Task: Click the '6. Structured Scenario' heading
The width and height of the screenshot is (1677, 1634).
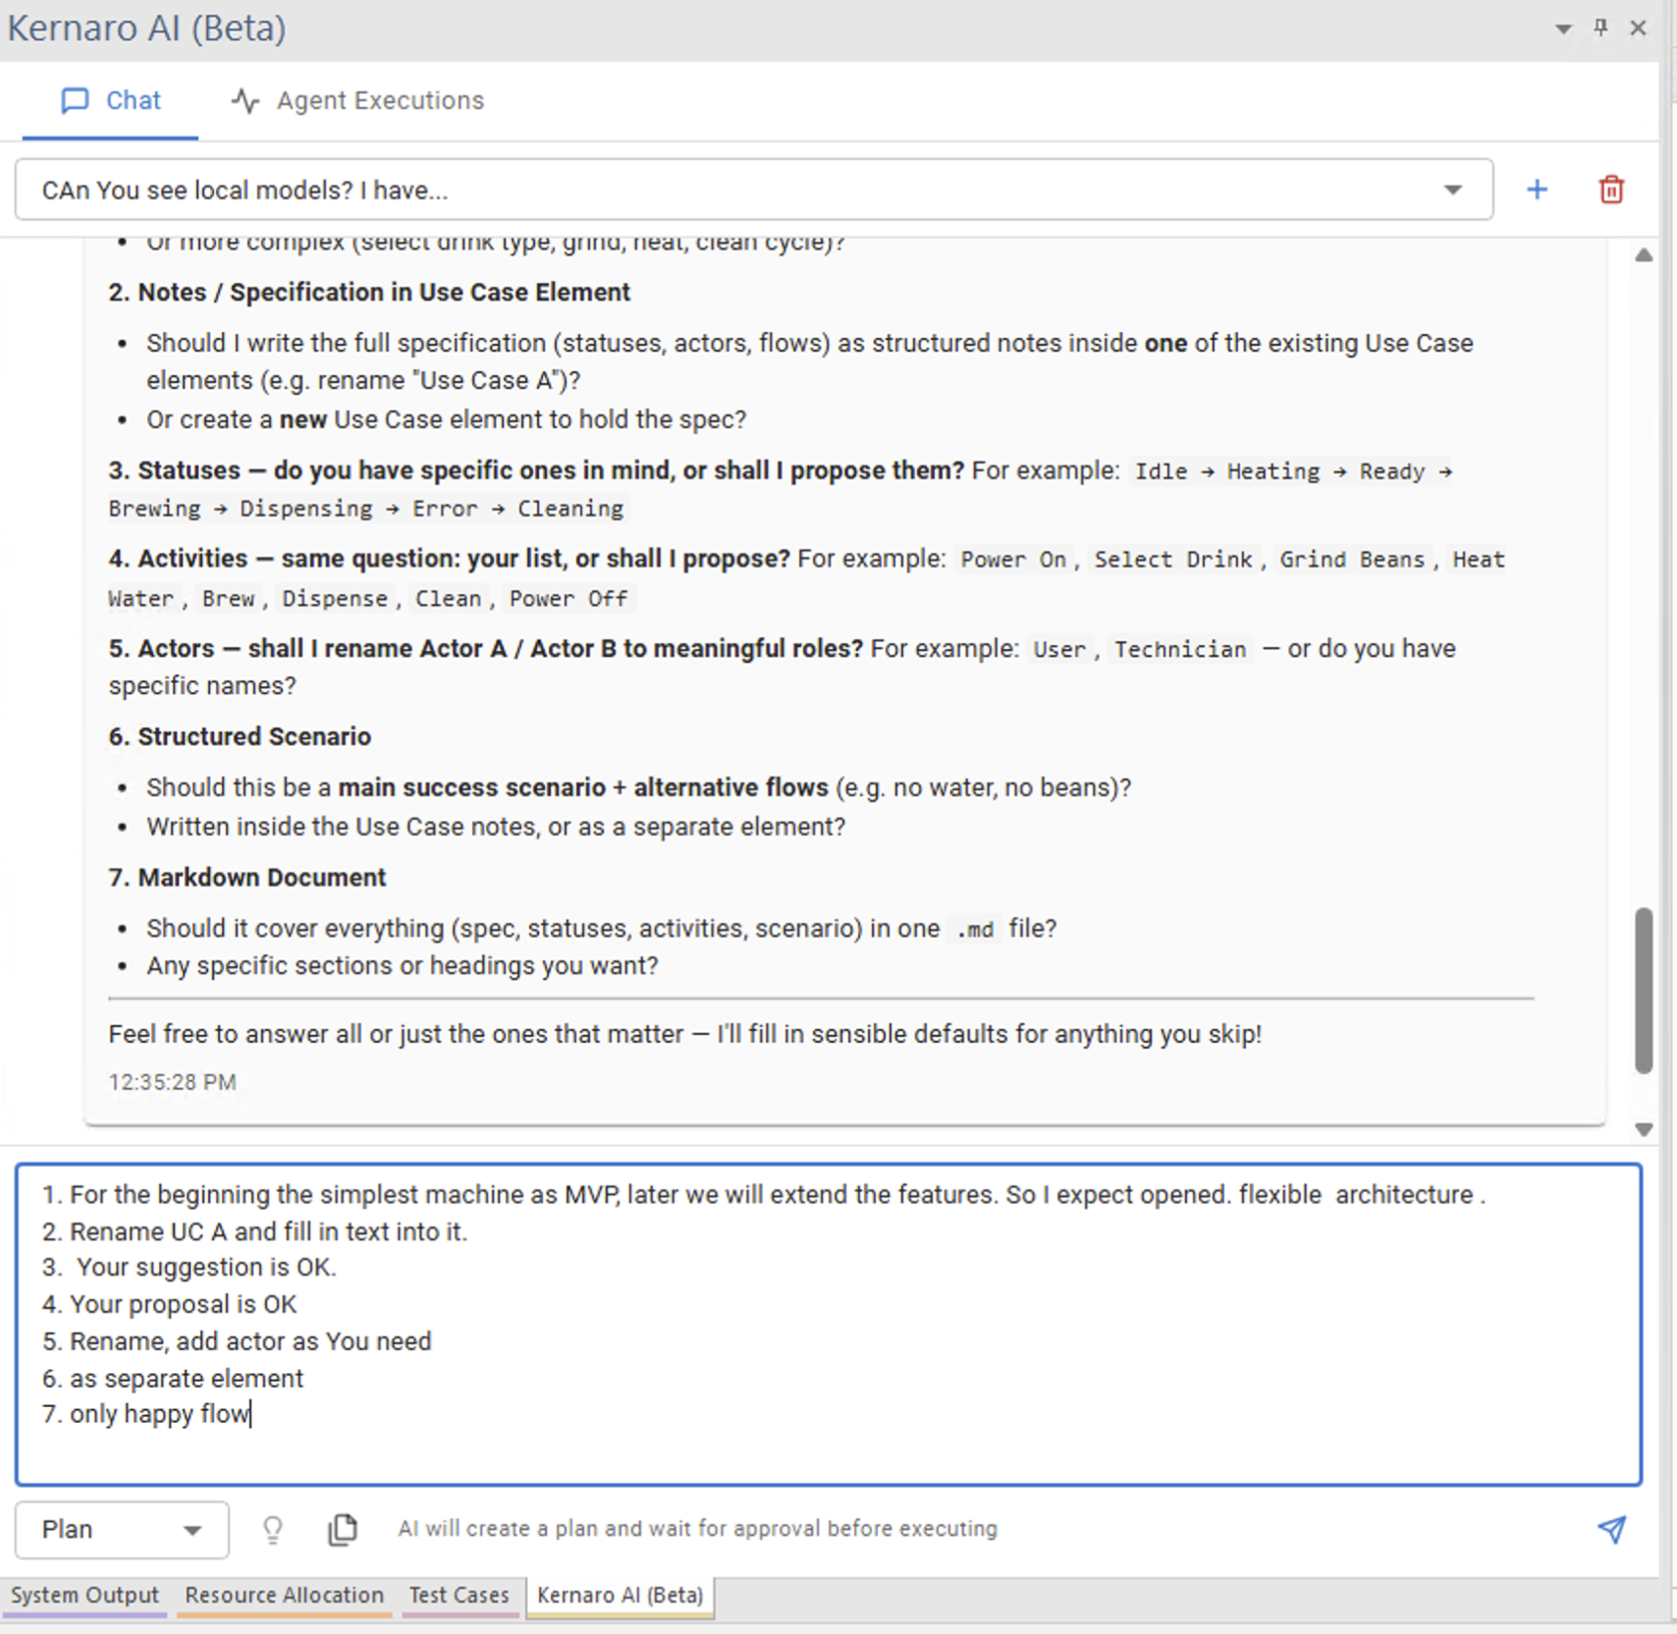Action: [240, 736]
